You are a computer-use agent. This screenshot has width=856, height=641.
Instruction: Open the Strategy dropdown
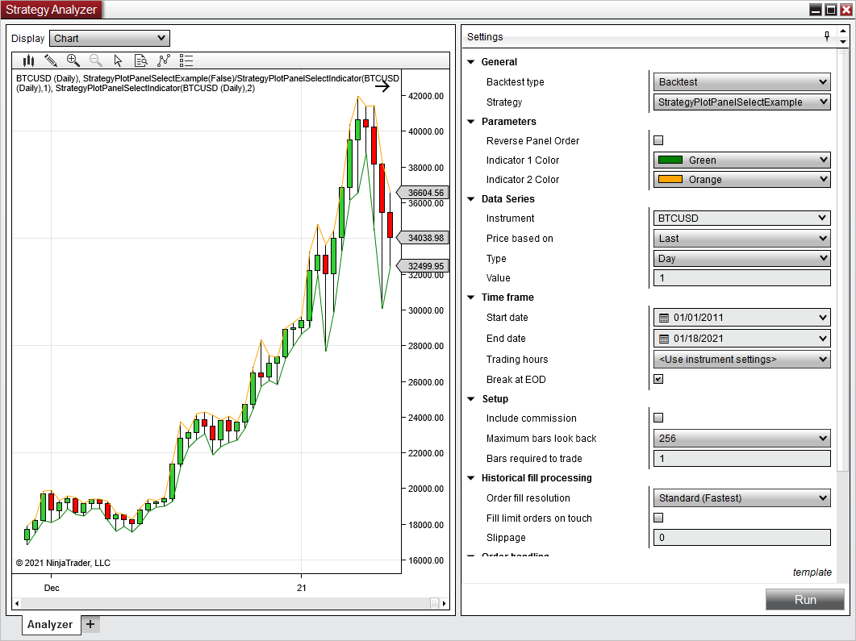tap(742, 102)
